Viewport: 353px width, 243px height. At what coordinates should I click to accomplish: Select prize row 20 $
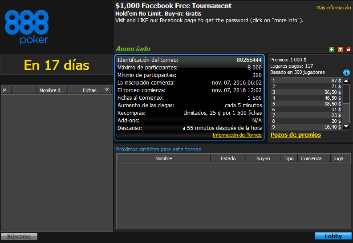coord(307,121)
